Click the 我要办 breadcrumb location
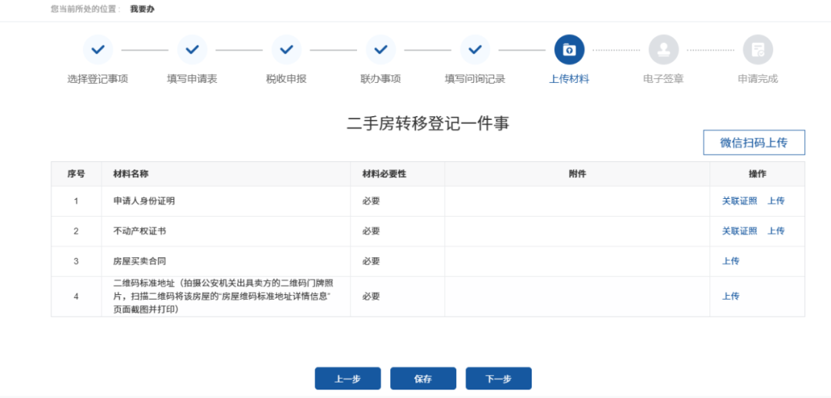 tap(142, 9)
